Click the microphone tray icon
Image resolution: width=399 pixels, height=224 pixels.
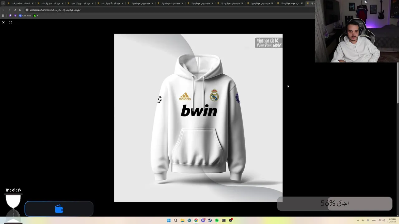[368, 220]
